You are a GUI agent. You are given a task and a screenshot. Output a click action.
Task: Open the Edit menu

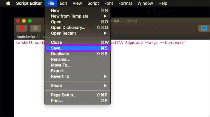pyautogui.click(x=63, y=3)
